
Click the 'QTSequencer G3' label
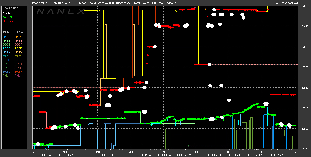click(286, 3)
